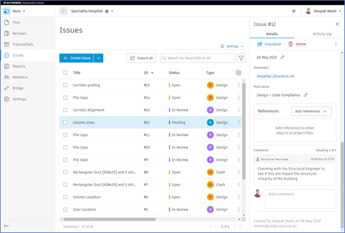Open the Hospital_Structure.rvt link
The height and width of the screenshot is (233, 345).
click(x=275, y=76)
